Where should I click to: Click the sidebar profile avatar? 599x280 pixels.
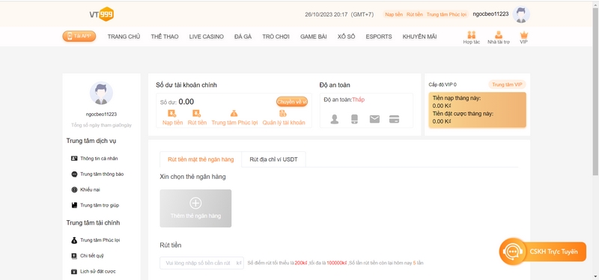click(101, 93)
